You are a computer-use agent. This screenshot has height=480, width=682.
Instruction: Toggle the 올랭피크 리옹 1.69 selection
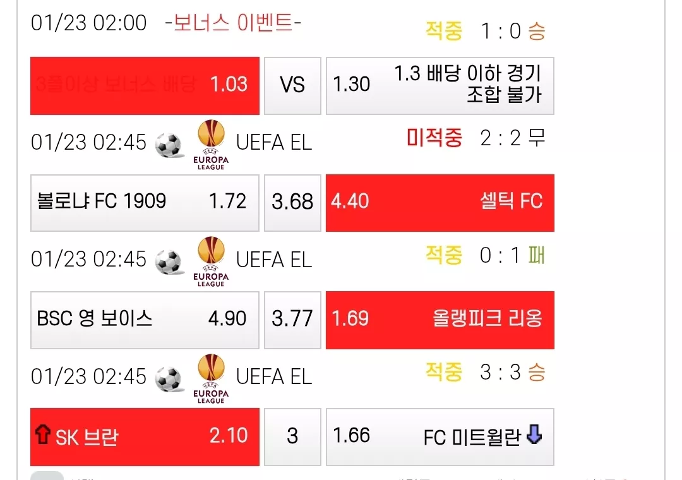tap(440, 320)
